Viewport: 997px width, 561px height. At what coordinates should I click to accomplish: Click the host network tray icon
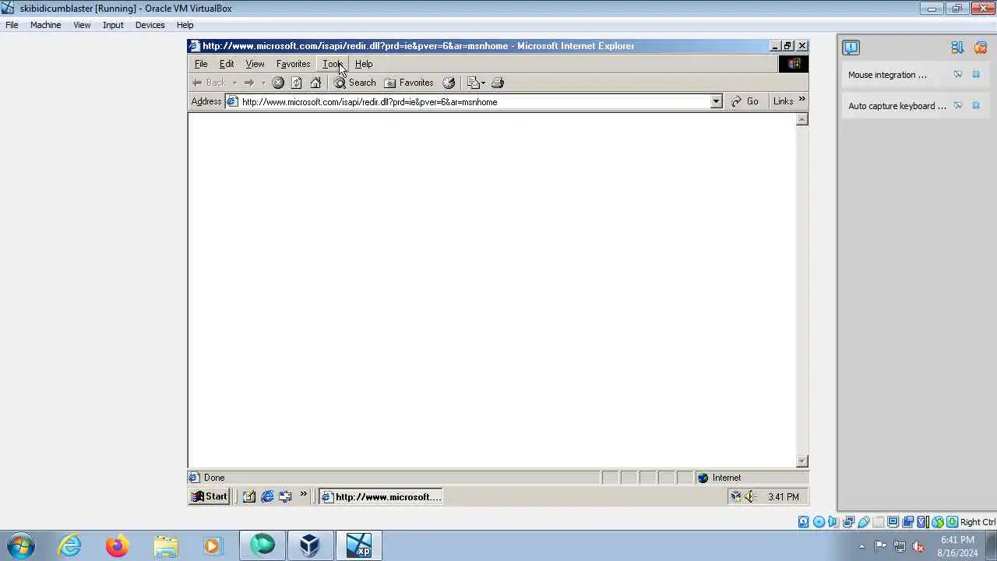tap(900, 546)
